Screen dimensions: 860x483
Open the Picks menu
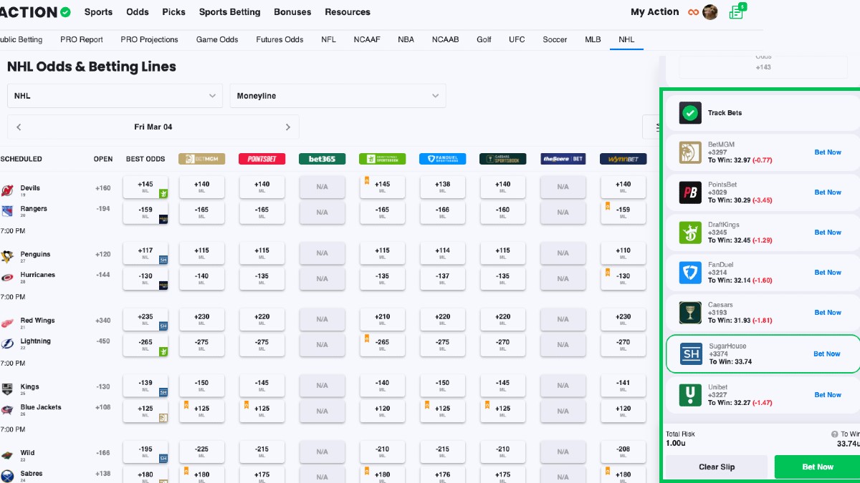click(174, 12)
